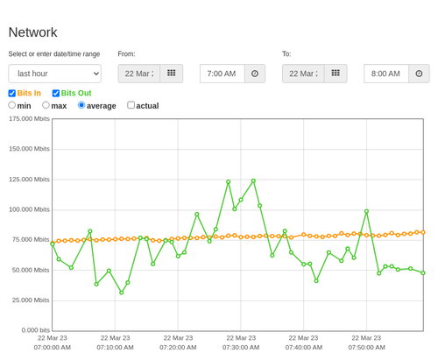Toggle the Bits In checkbox
The width and height of the screenshot is (438, 353).
click(12, 93)
